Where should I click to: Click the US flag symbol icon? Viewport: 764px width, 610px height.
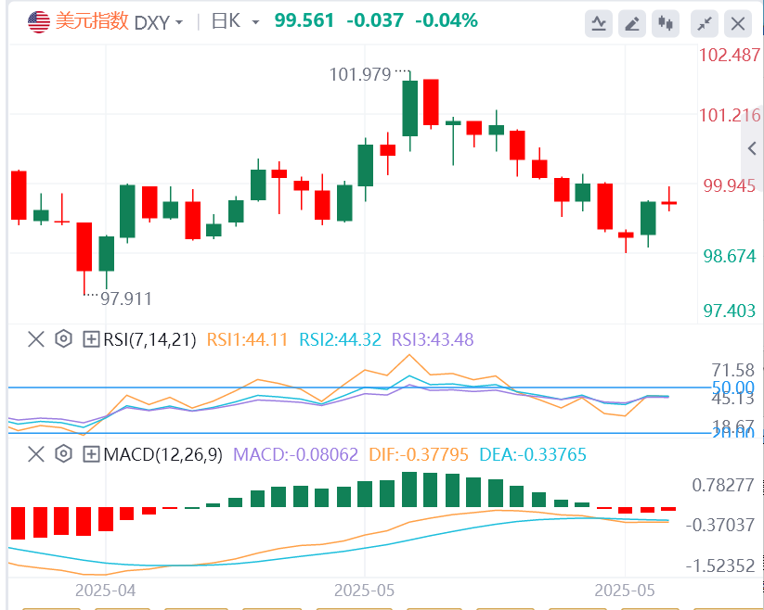click(x=38, y=22)
